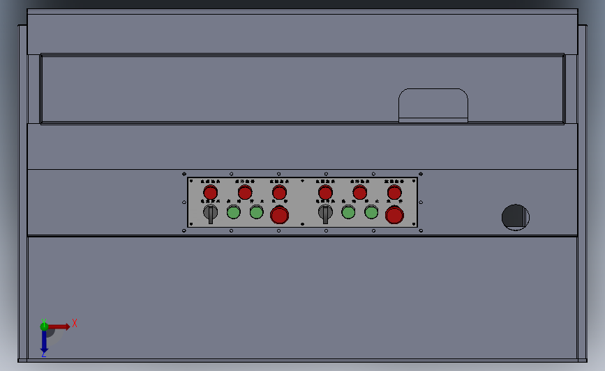The height and width of the screenshot is (371, 605).
Task: Click the middle red indicator lamp on right panel
Action: click(x=359, y=192)
